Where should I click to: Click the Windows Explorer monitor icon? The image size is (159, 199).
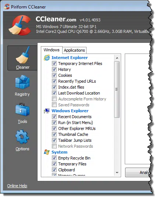(47, 111)
